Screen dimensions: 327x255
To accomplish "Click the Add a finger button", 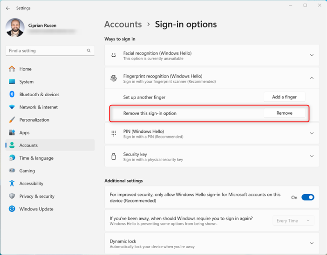I will [284, 97].
